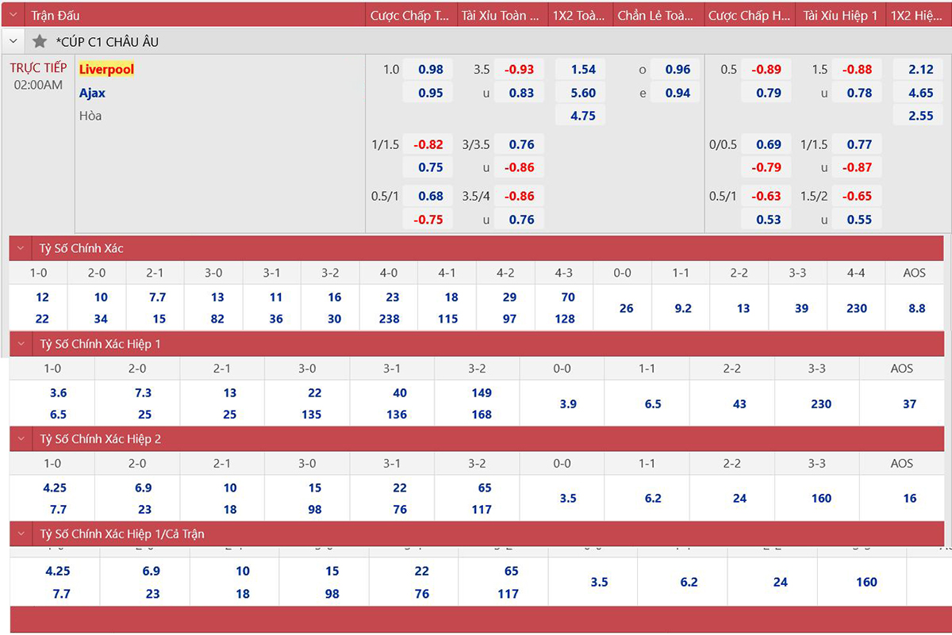Image resolution: width=952 pixels, height=635 pixels.
Task: Pick Liverpool win odds 1.54
Action: 583,70
